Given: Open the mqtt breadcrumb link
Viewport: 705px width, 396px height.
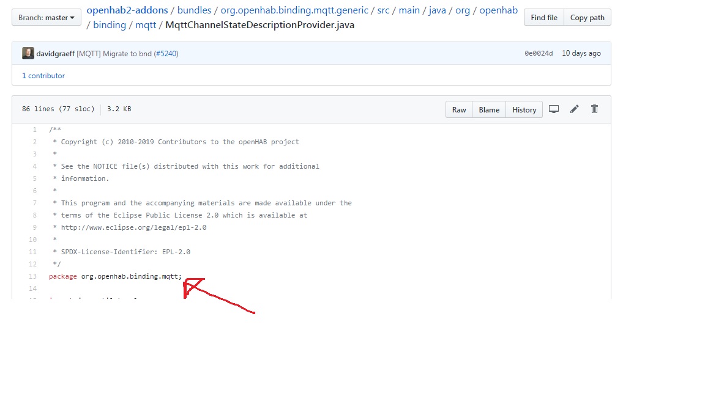Looking at the screenshot, I should (146, 24).
